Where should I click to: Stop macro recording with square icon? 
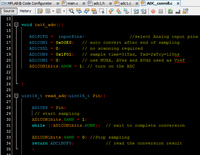pos(161,11)
